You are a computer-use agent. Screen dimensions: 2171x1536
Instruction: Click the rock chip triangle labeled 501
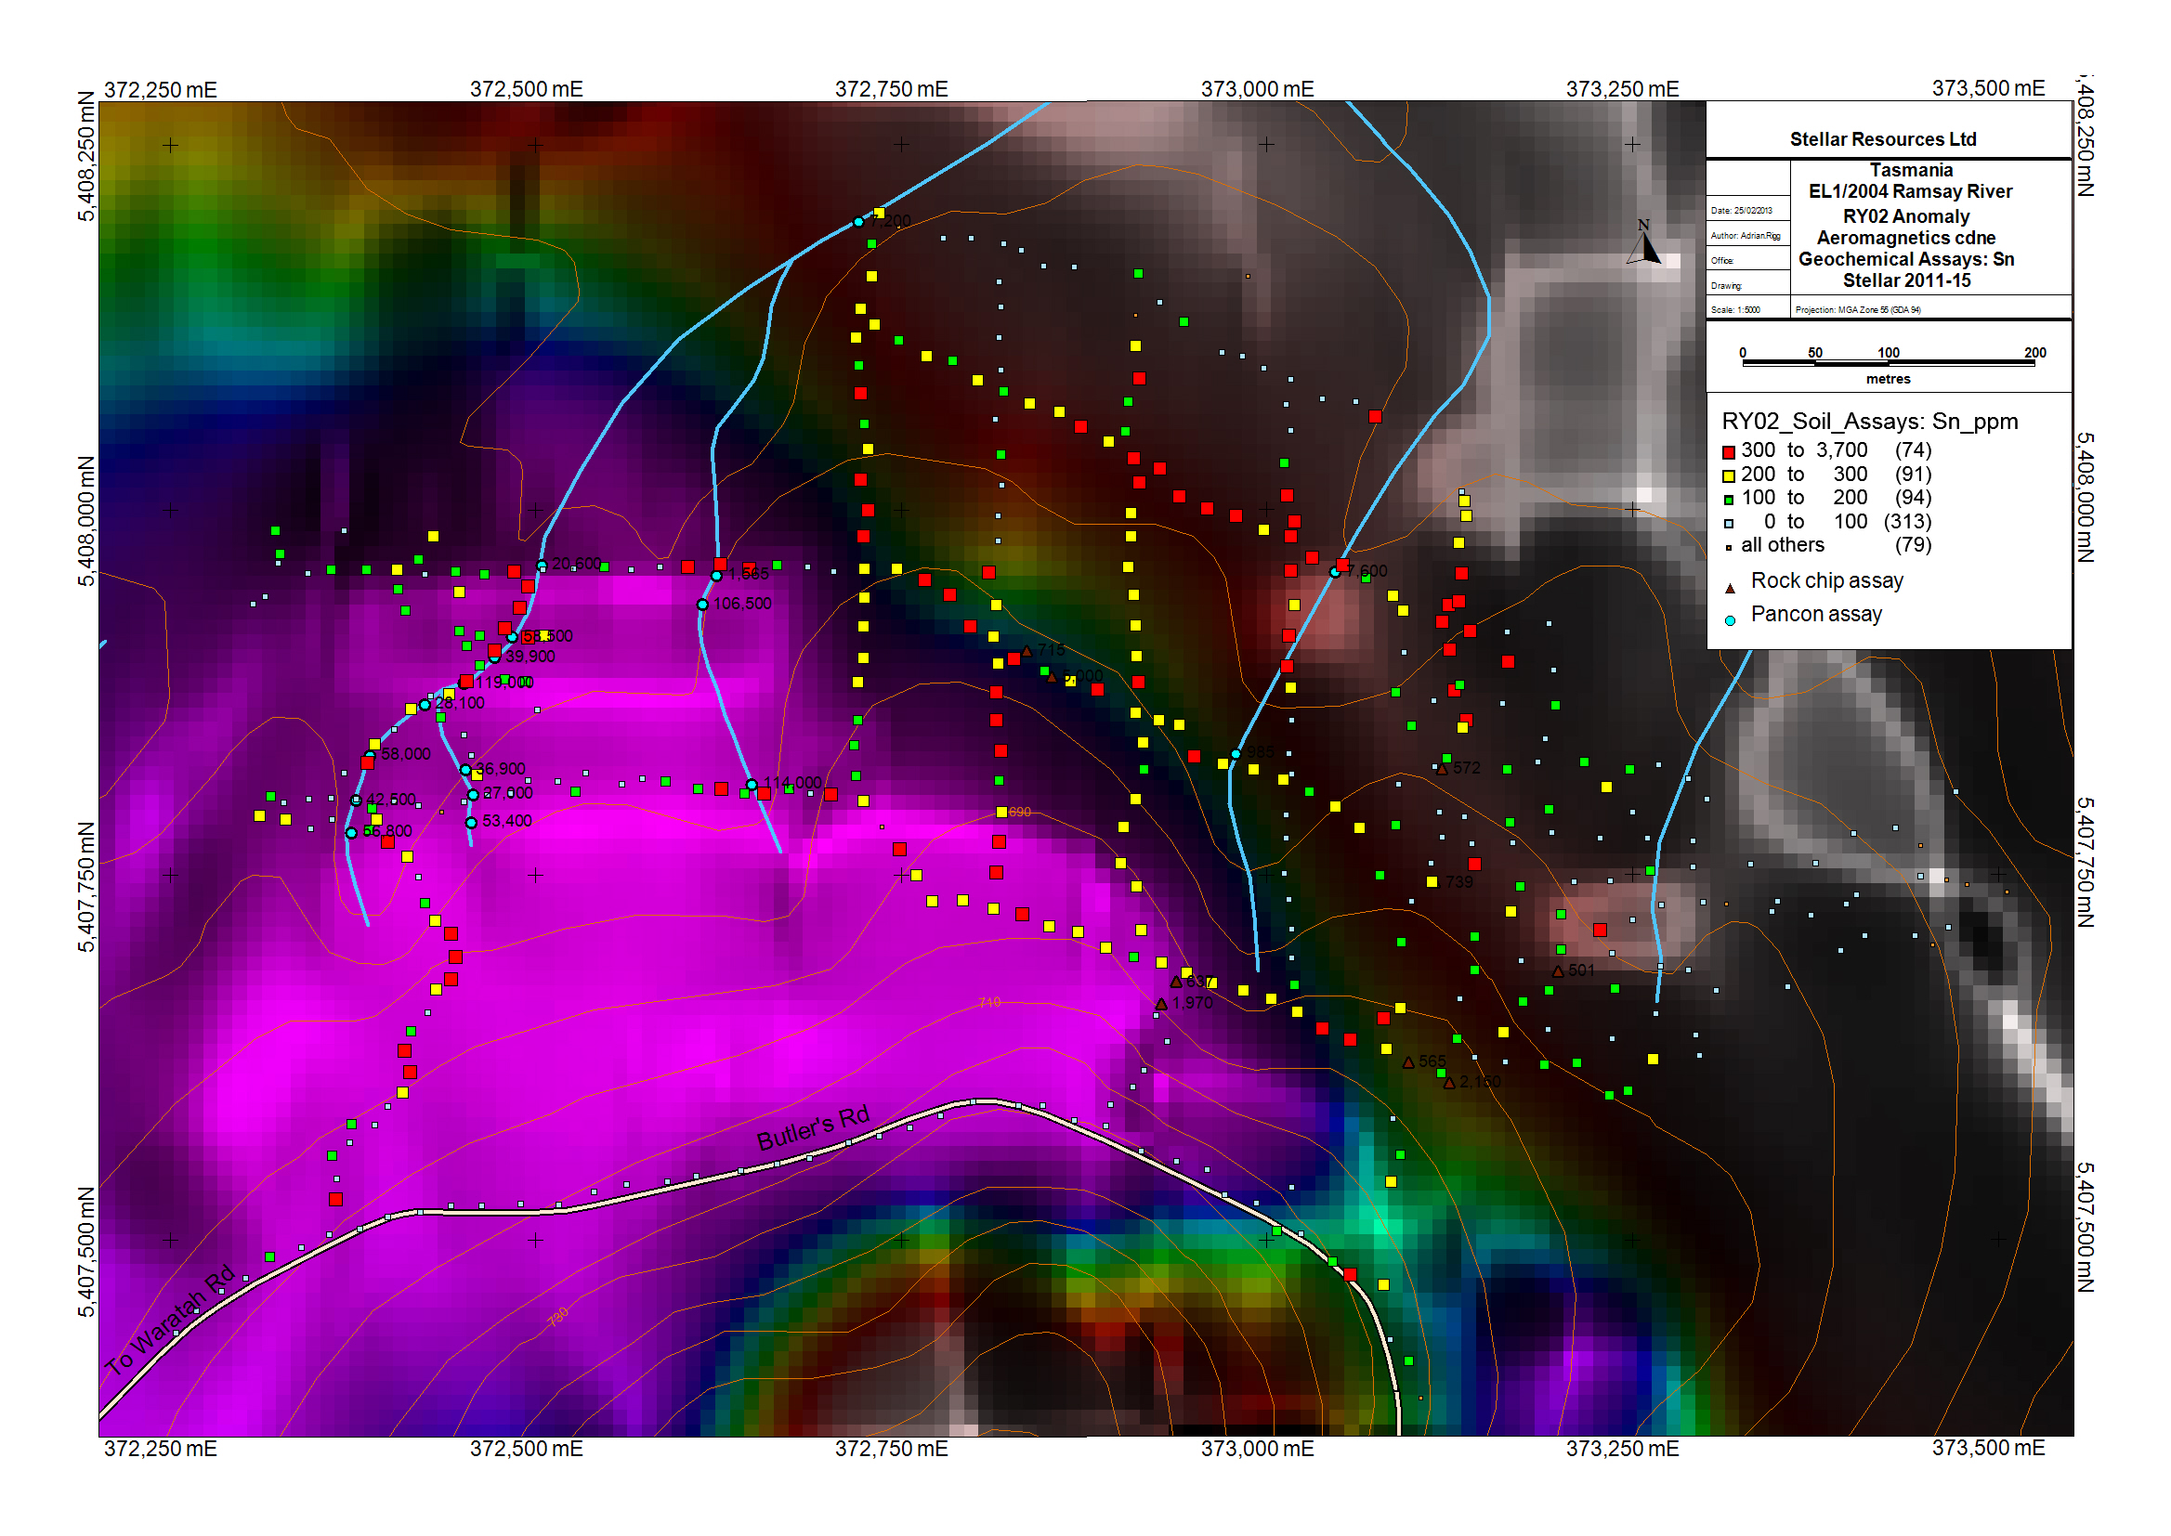pyautogui.click(x=1557, y=971)
